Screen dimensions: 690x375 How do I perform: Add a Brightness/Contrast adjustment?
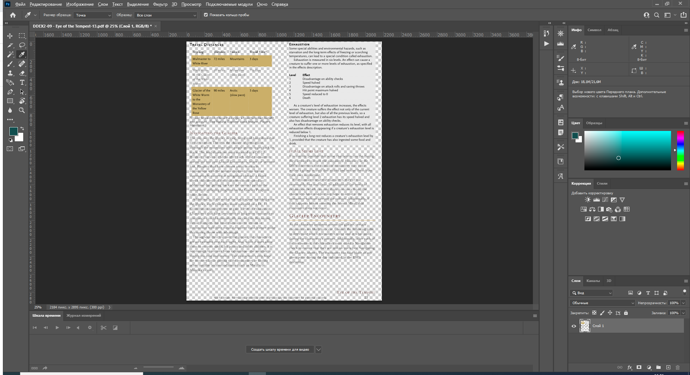point(588,200)
